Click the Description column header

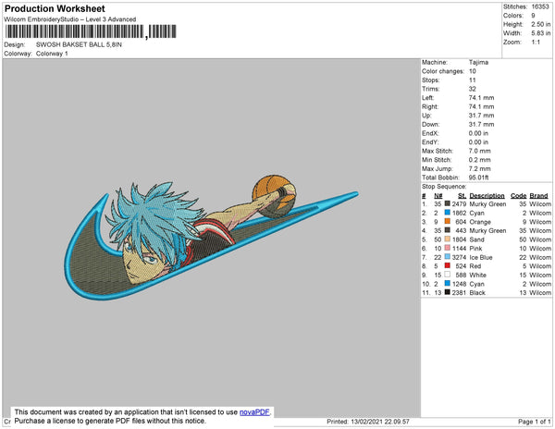(487, 196)
